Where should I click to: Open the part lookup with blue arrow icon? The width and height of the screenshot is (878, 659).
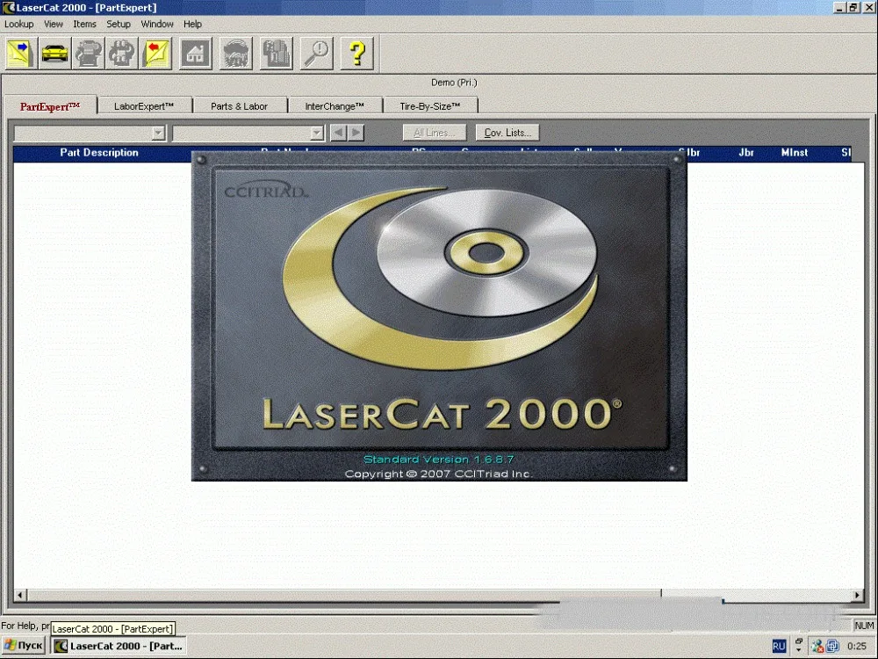(20, 53)
